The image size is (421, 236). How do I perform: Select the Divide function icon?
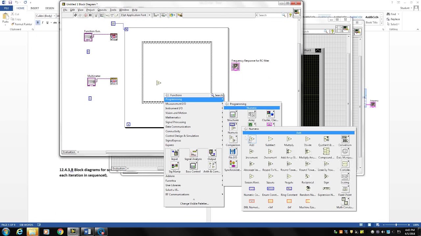point(308,139)
